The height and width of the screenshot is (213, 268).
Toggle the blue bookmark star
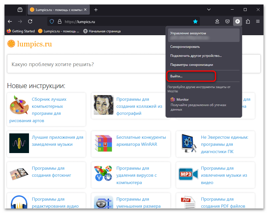[195, 21]
